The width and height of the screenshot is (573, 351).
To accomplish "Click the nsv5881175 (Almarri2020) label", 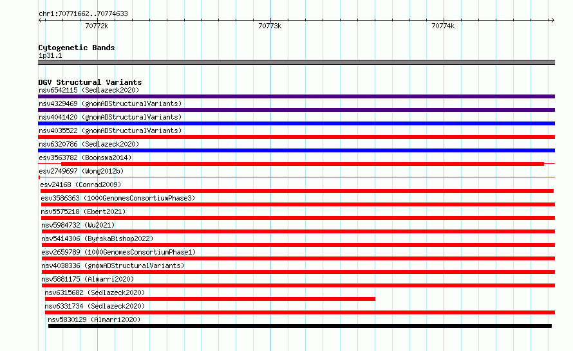I will coord(88,279).
